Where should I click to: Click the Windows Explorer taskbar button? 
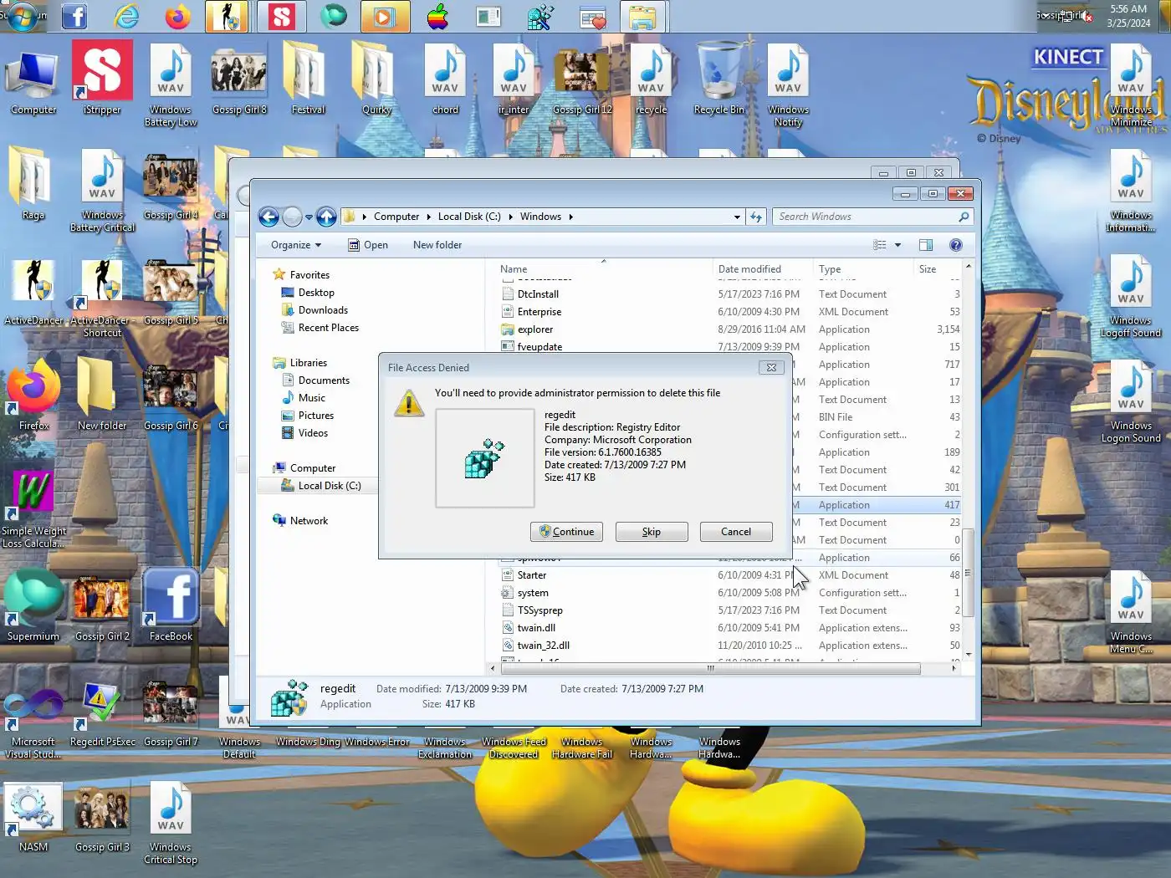pyautogui.click(x=642, y=17)
